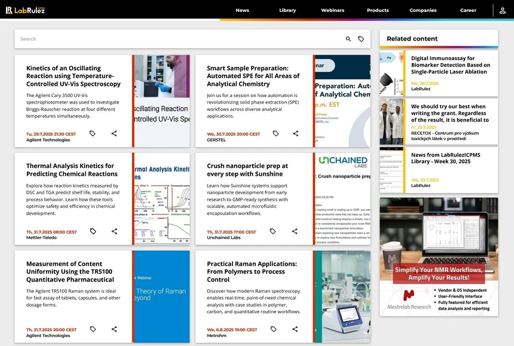This screenshot has height=346, width=514.
Task: Click the blue Theory of Raman thumbnail
Action: click(x=162, y=297)
